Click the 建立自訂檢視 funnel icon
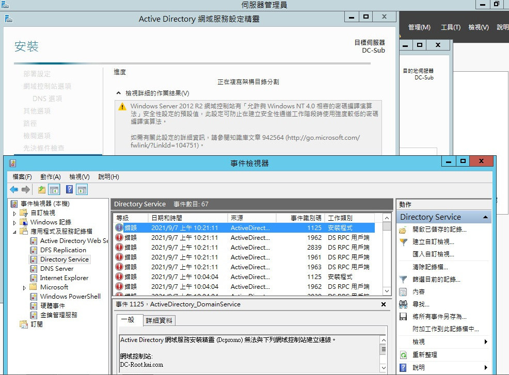 (403, 242)
